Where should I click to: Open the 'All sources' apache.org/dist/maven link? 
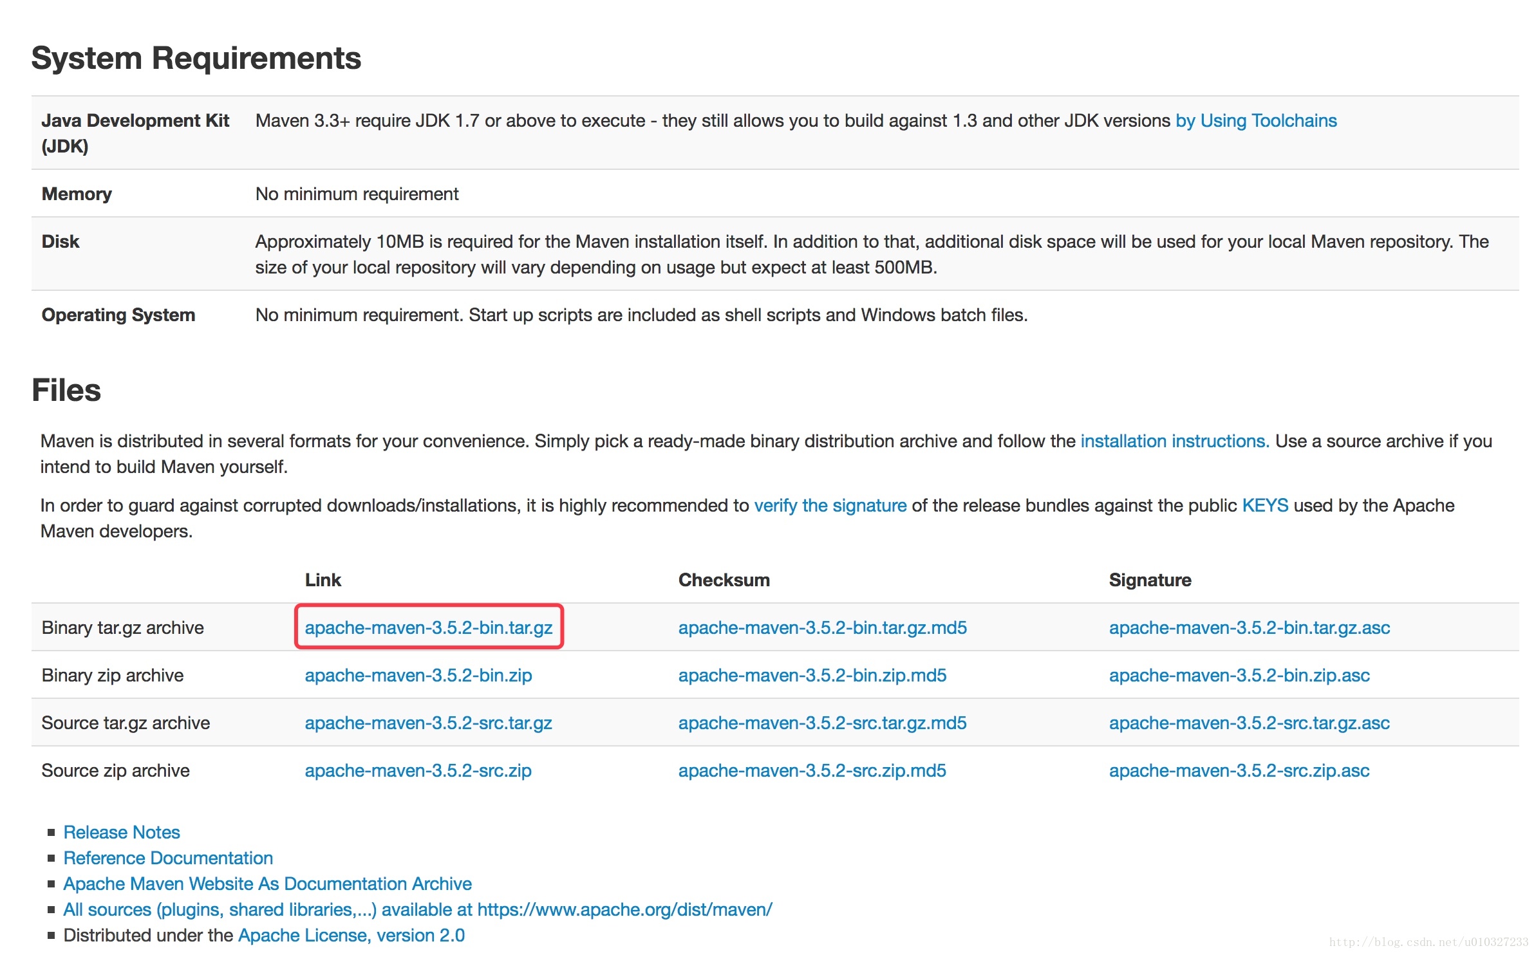tap(418, 909)
